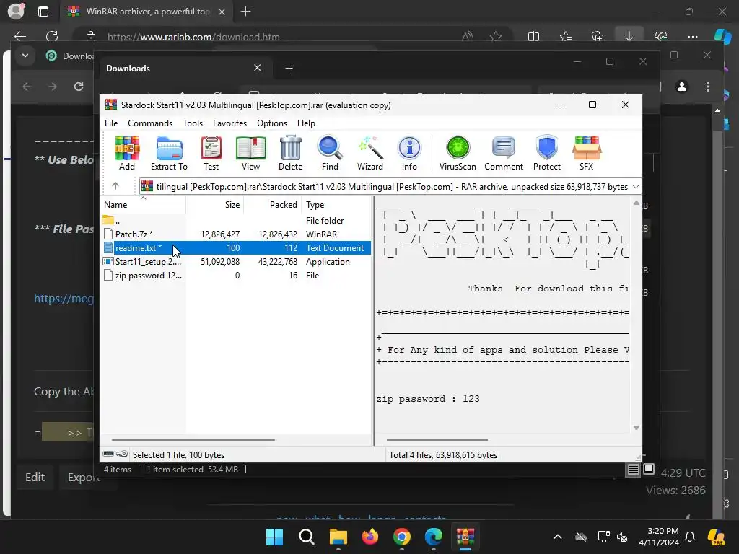The height and width of the screenshot is (554, 739).
Task: Click the Edit button in Chrome page
Action: click(35, 478)
